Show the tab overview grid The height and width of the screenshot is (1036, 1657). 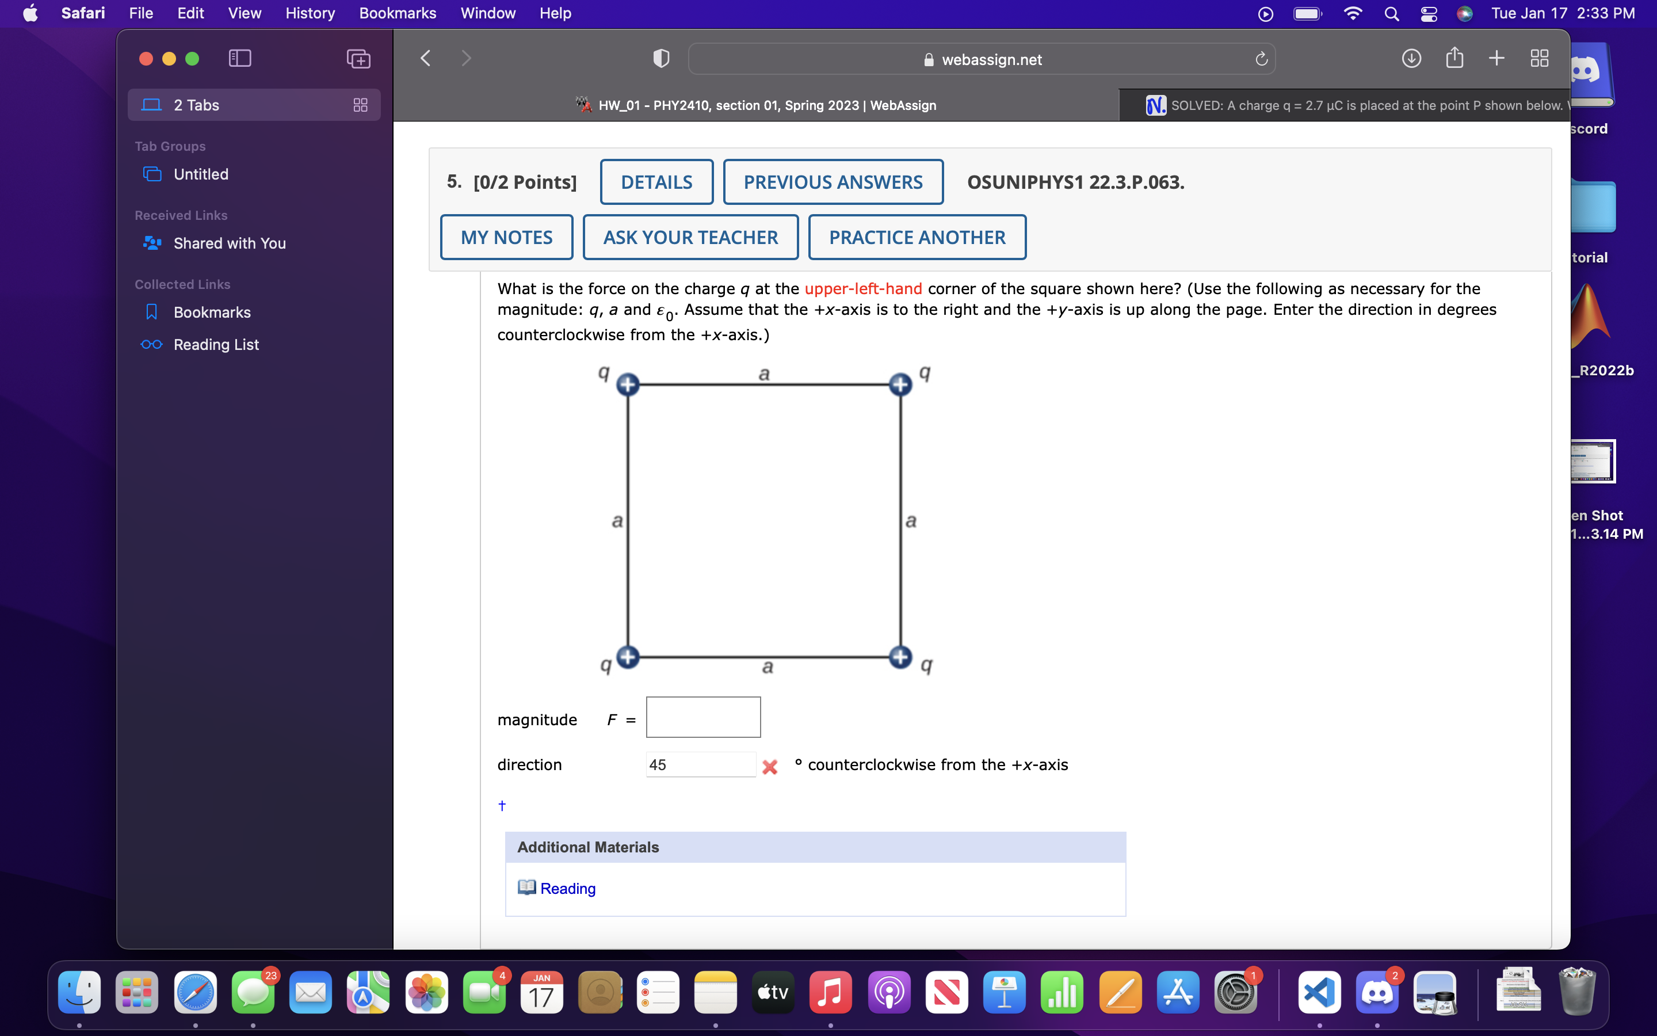point(1539,58)
